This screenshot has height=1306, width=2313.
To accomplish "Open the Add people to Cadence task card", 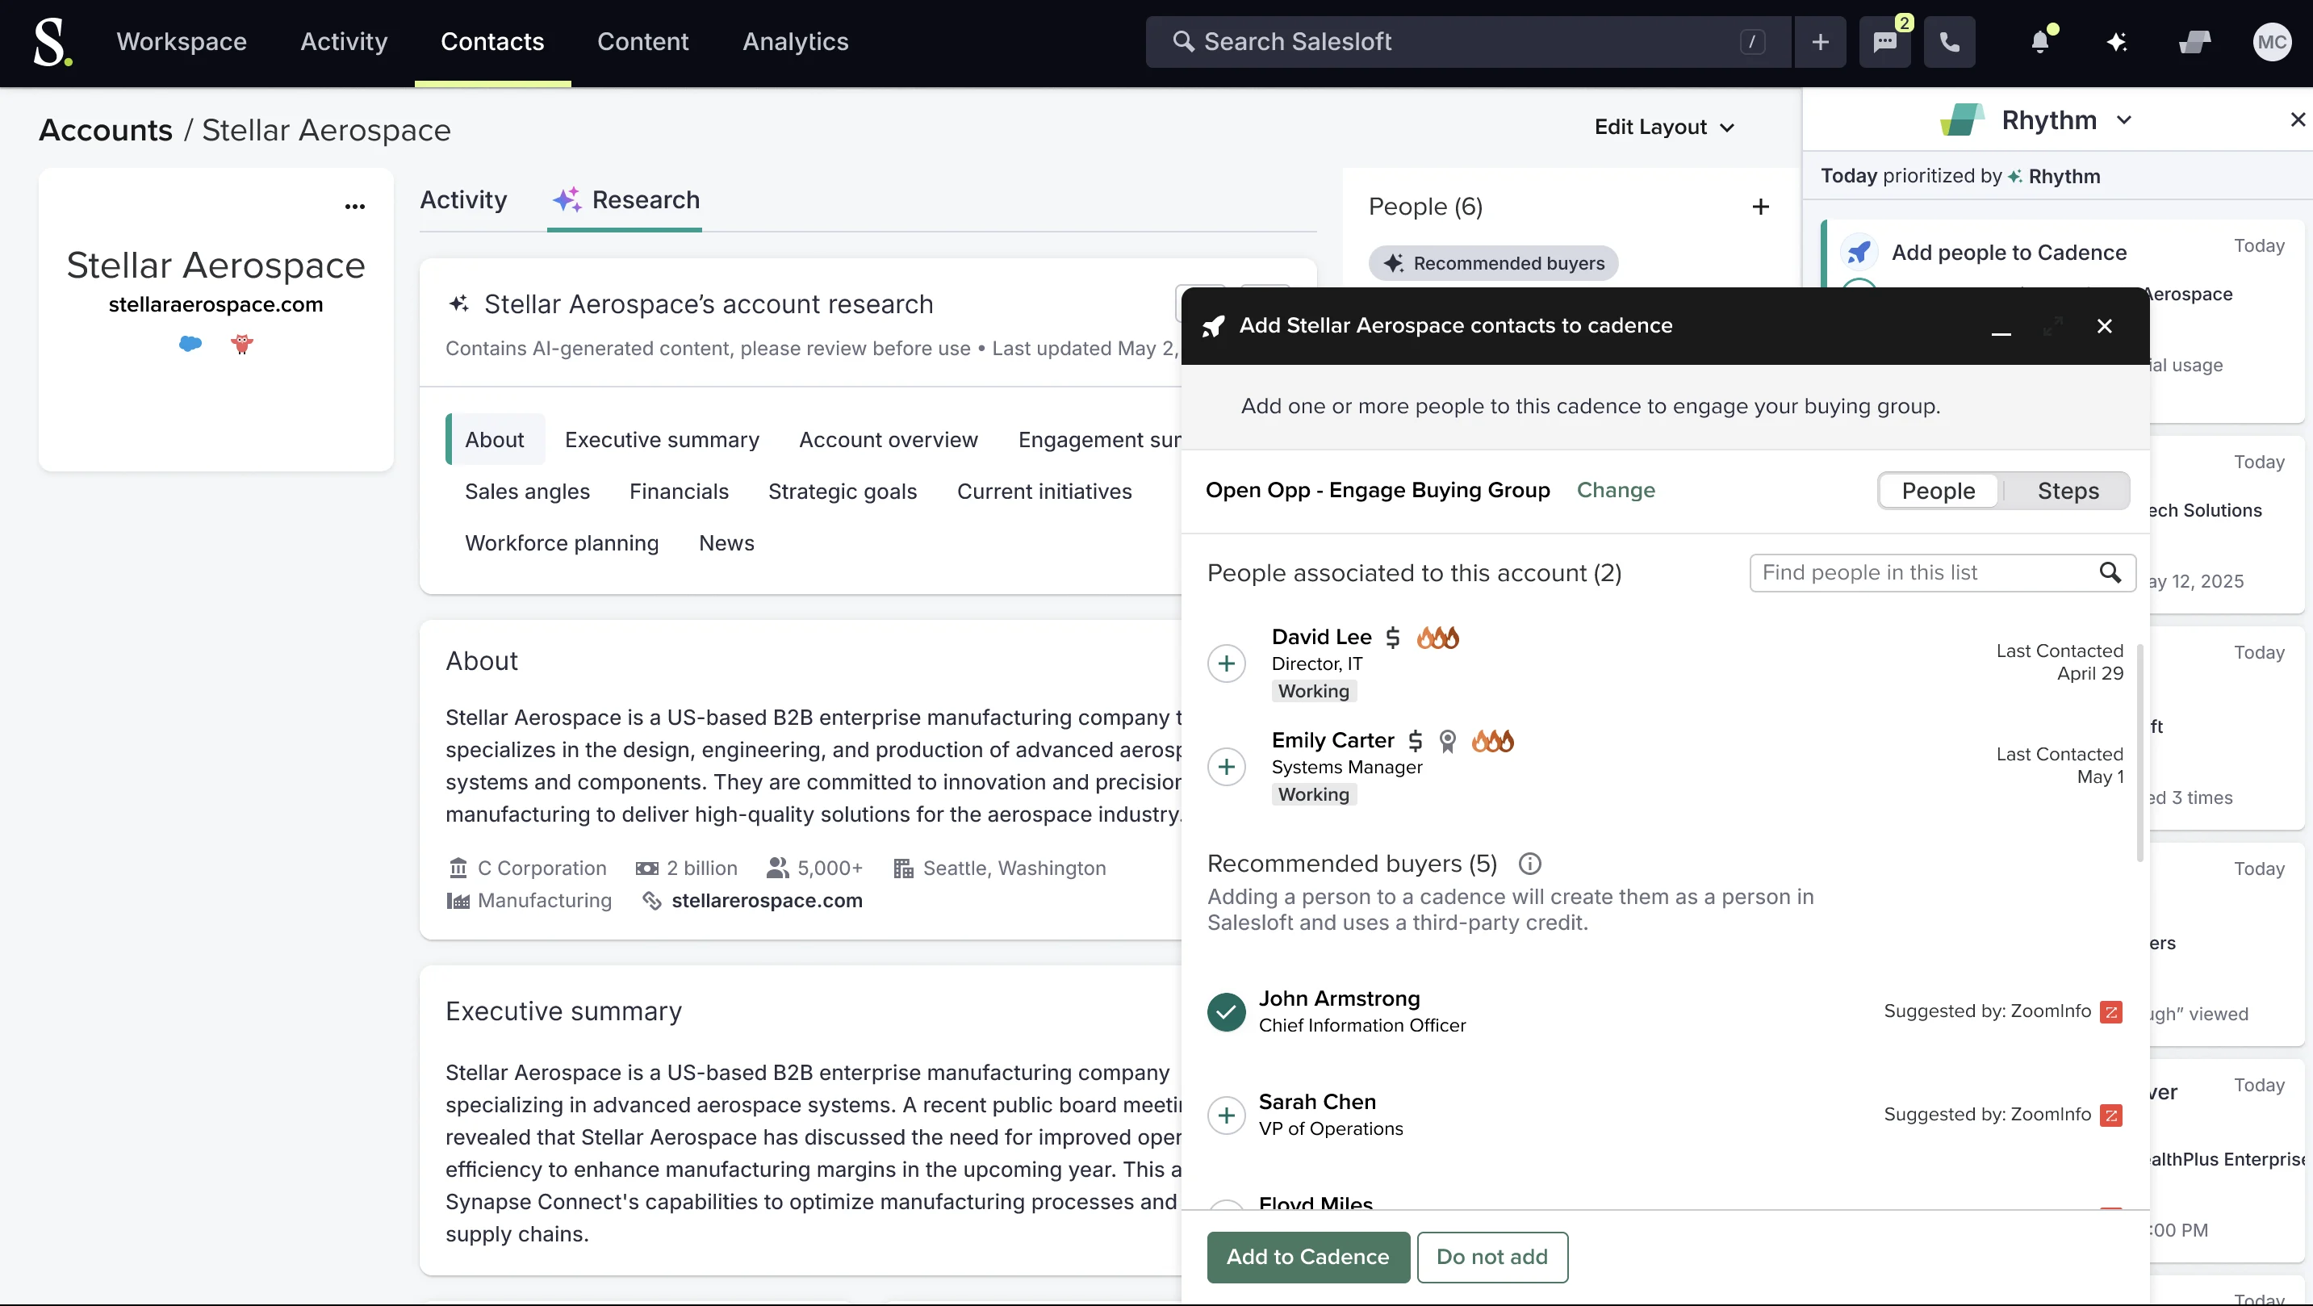I will tap(2064, 320).
